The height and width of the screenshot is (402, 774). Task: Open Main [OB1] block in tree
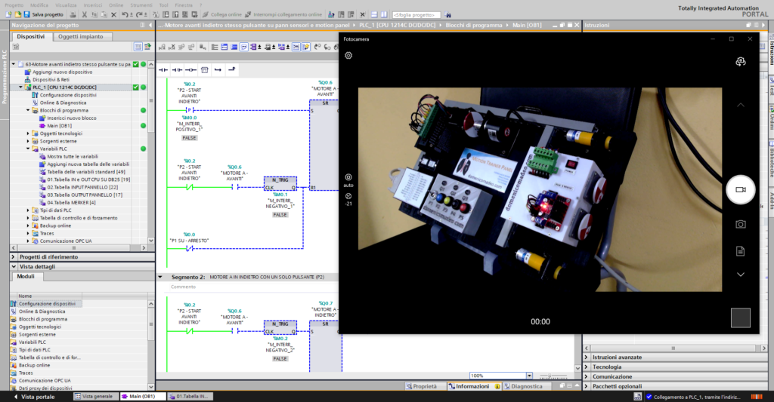coord(59,125)
